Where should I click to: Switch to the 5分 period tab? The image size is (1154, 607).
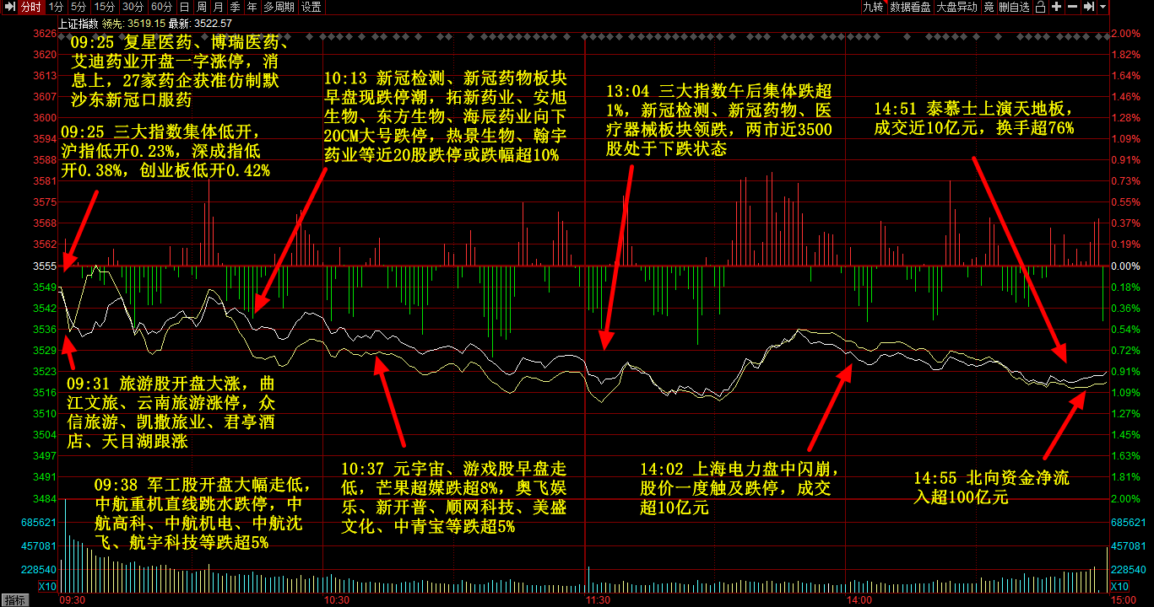[79, 7]
